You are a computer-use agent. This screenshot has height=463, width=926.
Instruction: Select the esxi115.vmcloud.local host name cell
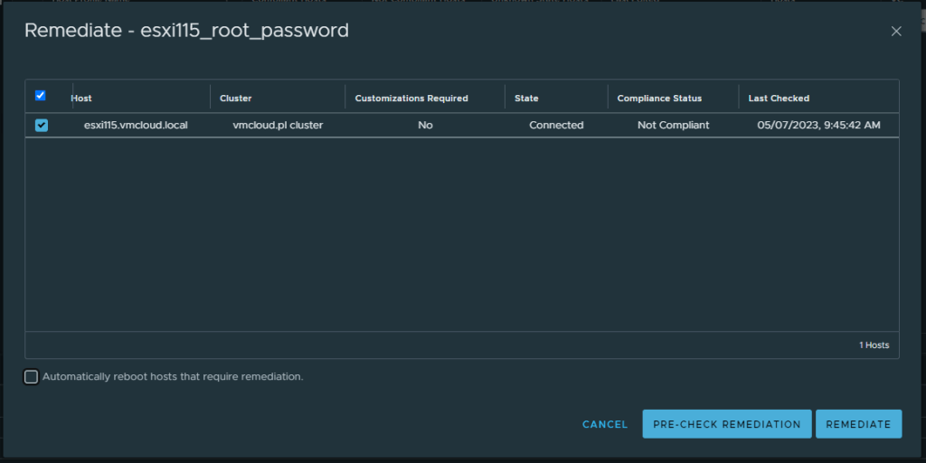coord(136,126)
